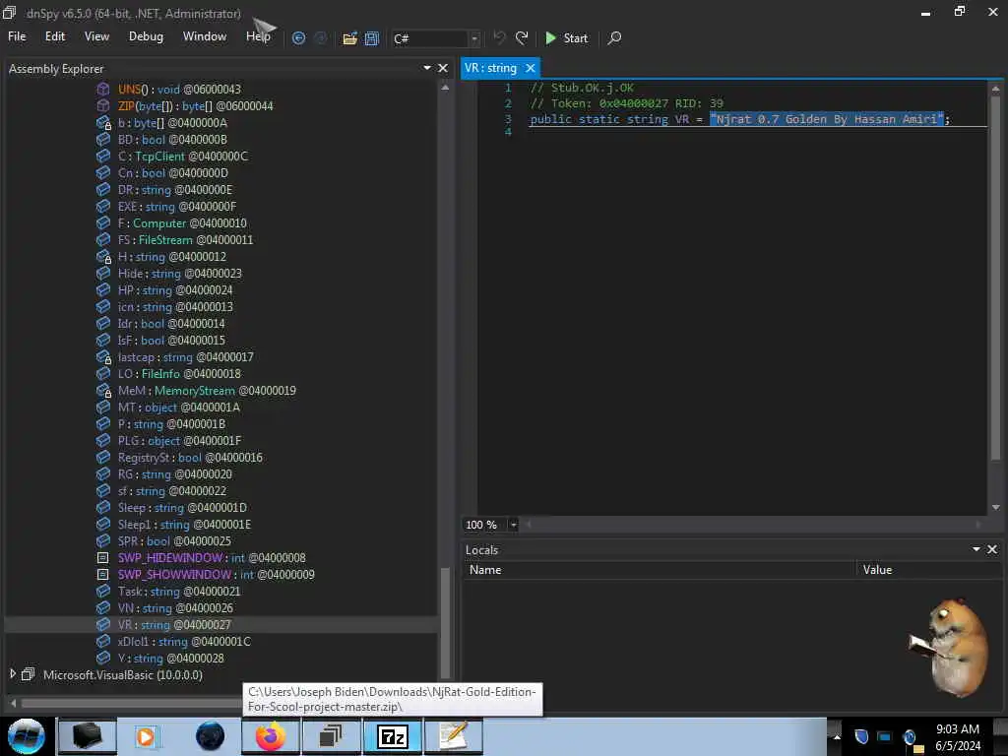Image resolution: width=1008 pixels, height=756 pixels.
Task: Click the code editor vertical scrollbar
Action: point(995,278)
